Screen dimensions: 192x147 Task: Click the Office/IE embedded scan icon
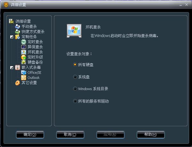[24, 73]
